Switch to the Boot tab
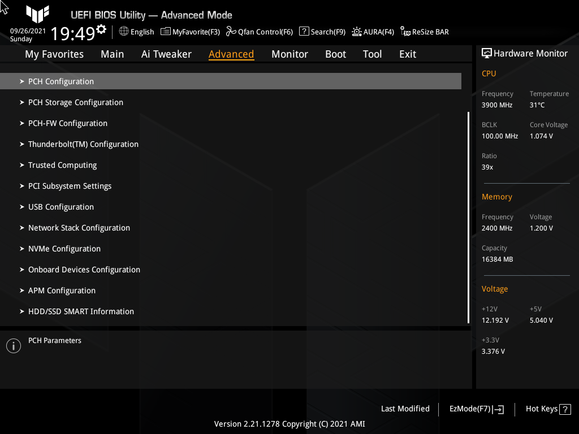The image size is (579, 434). [x=335, y=54]
